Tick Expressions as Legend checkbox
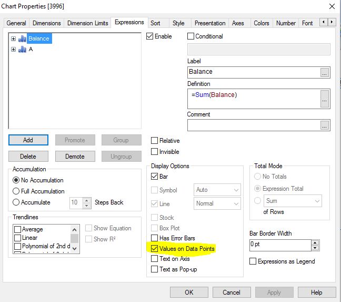Screen dimensions: 341x302 [253, 261]
